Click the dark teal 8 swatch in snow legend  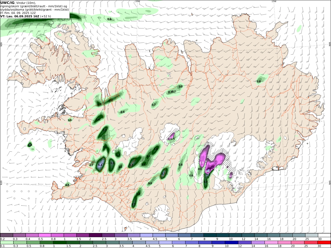pos(210,235)
